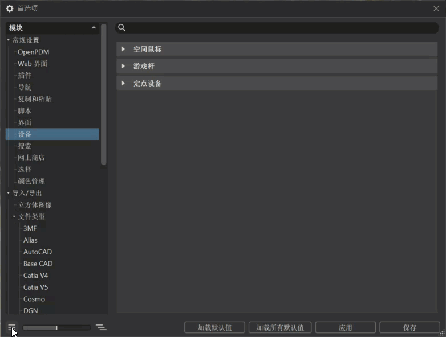
Task: Click in the preferences search field
Action: tap(277, 27)
